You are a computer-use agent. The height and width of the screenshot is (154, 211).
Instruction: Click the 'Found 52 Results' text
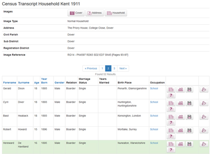(x=106, y=74)
